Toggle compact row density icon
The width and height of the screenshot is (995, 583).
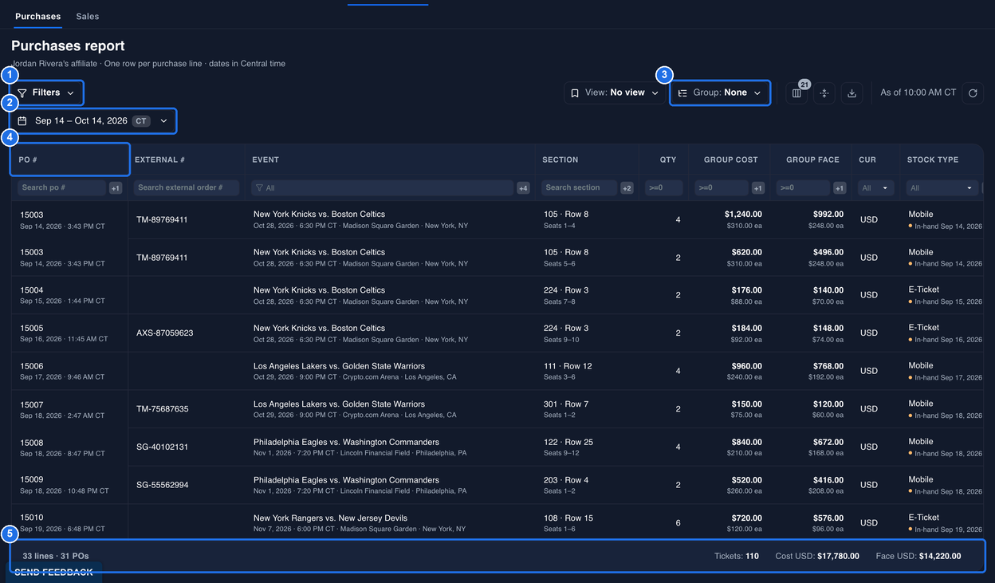point(824,93)
